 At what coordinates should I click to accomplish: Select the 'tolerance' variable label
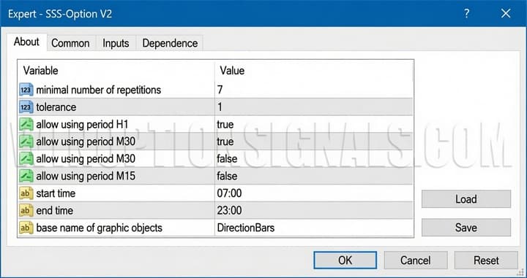[56, 107]
